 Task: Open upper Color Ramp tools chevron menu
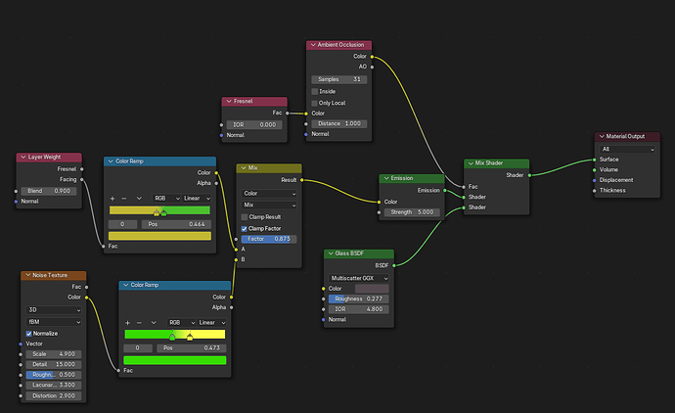pyautogui.click(x=139, y=199)
